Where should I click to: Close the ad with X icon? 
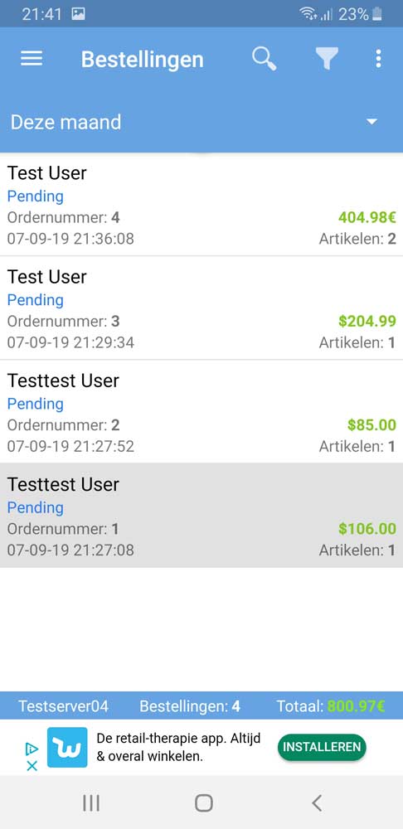32,765
